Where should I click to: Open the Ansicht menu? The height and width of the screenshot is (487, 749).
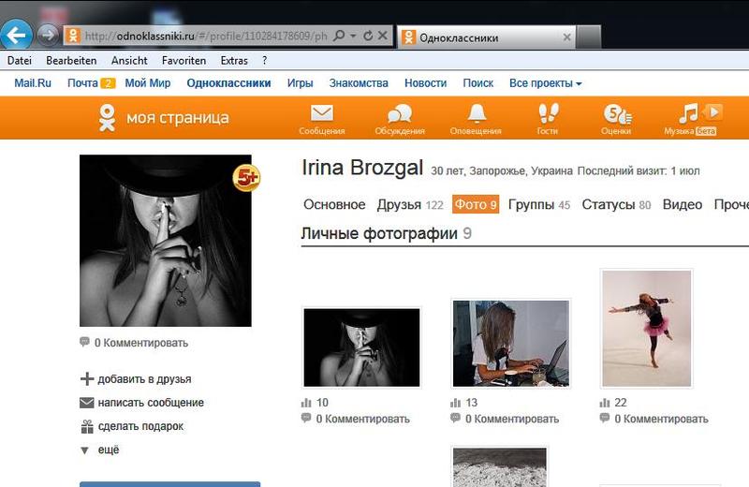[129, 61]
